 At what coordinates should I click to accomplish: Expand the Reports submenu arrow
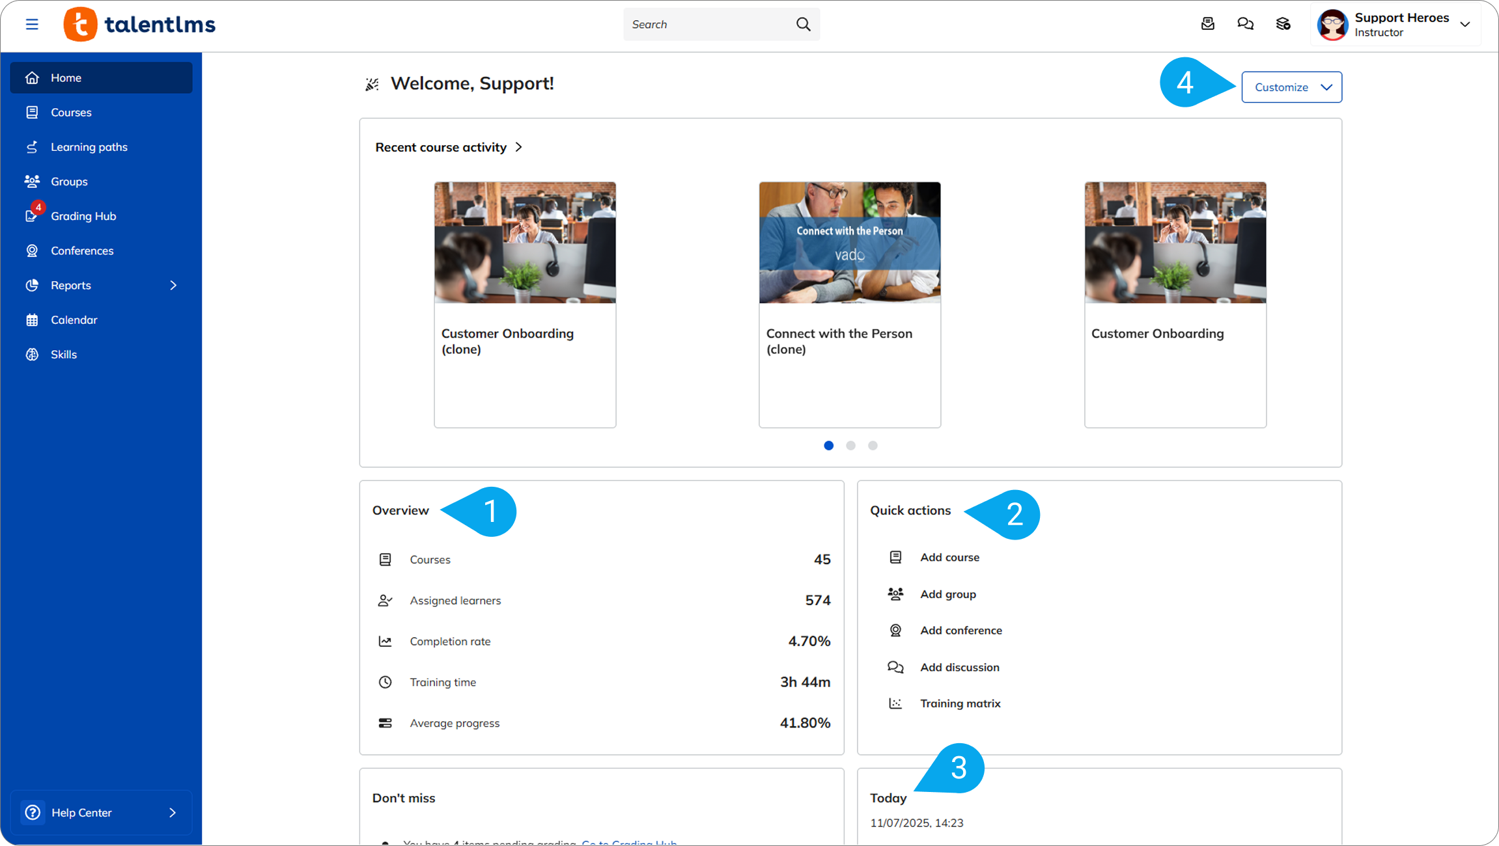pyautogui.click(x=173, y=285)
